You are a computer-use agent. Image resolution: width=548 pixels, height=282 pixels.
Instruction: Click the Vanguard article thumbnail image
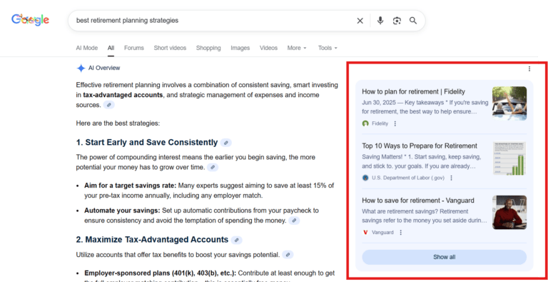(x=509, y=212)
